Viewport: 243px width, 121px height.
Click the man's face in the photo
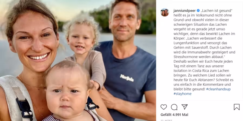(123, 22)
